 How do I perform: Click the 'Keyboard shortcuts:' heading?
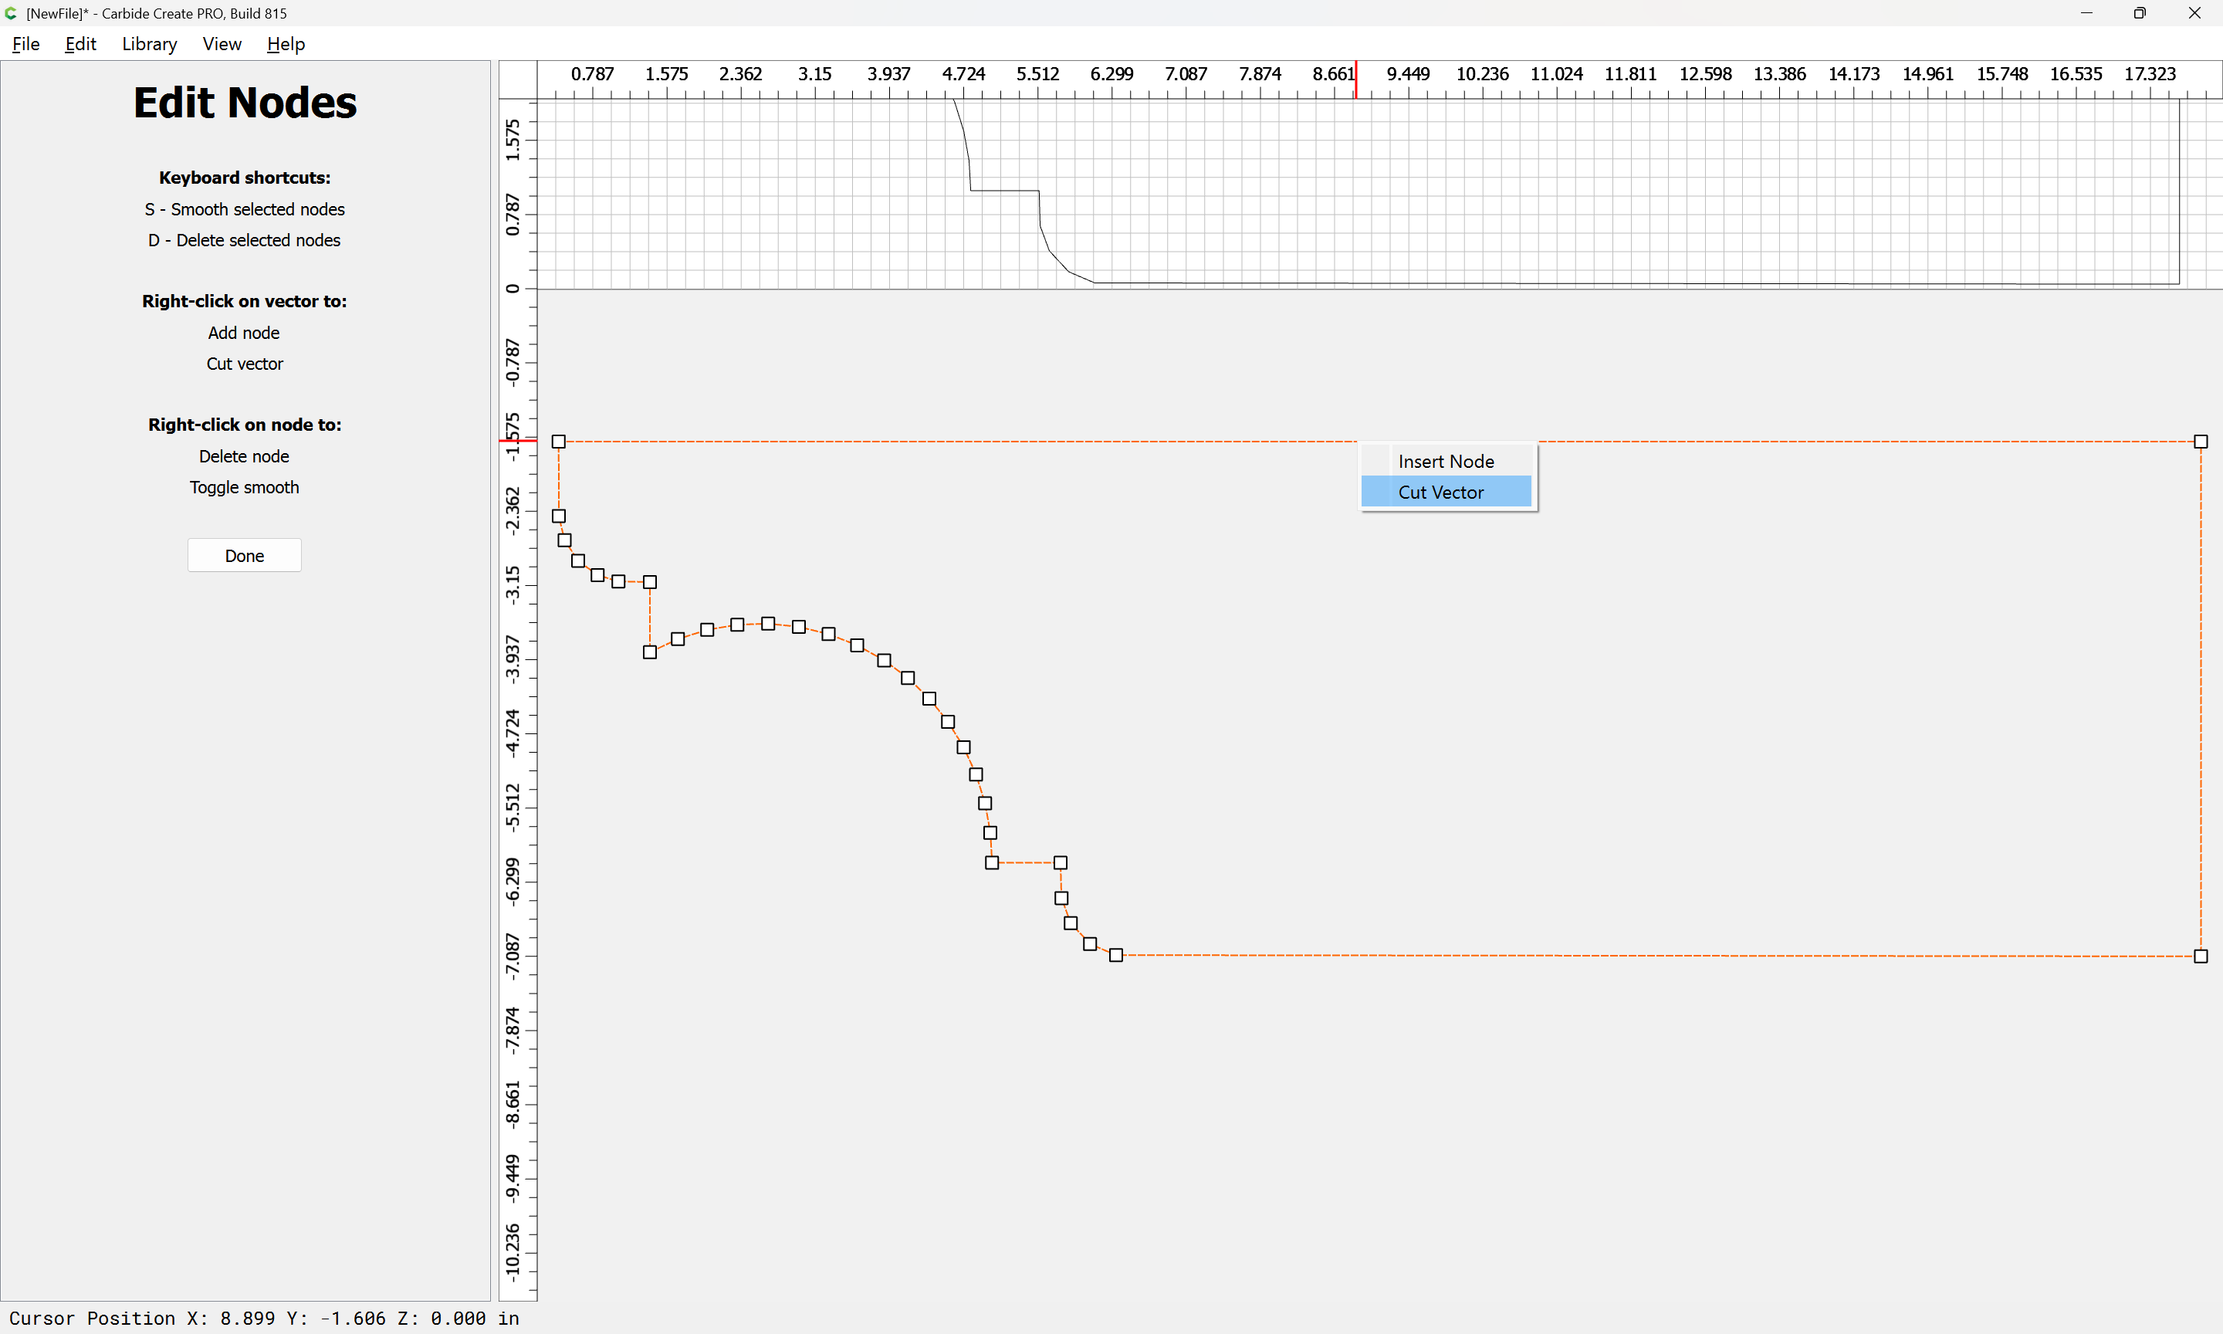[x=245, y=178]
